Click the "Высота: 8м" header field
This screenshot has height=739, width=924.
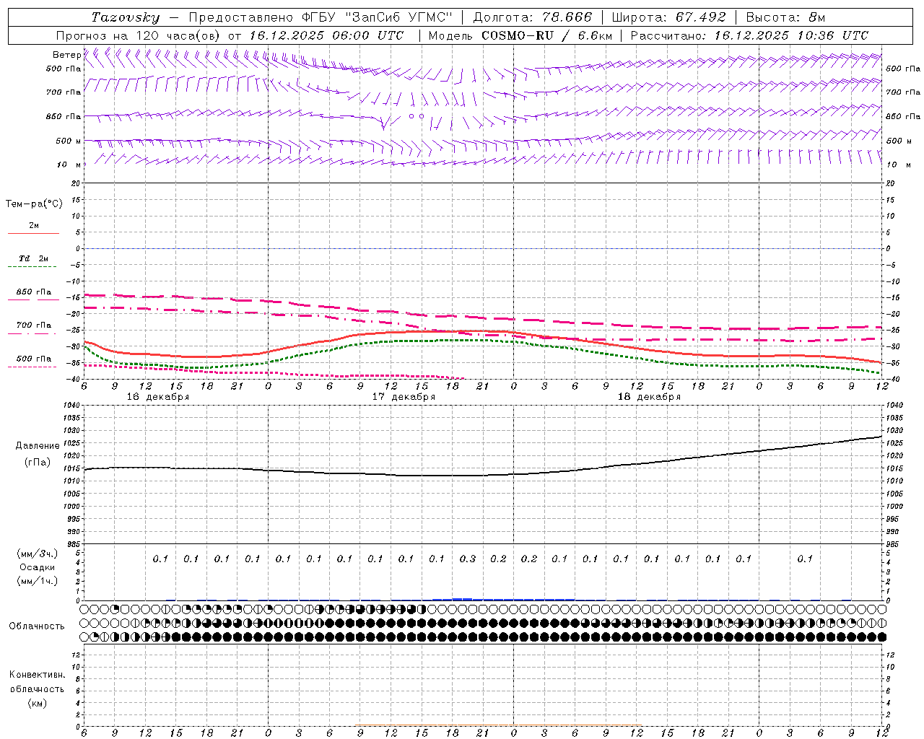(x=785, y=17)
